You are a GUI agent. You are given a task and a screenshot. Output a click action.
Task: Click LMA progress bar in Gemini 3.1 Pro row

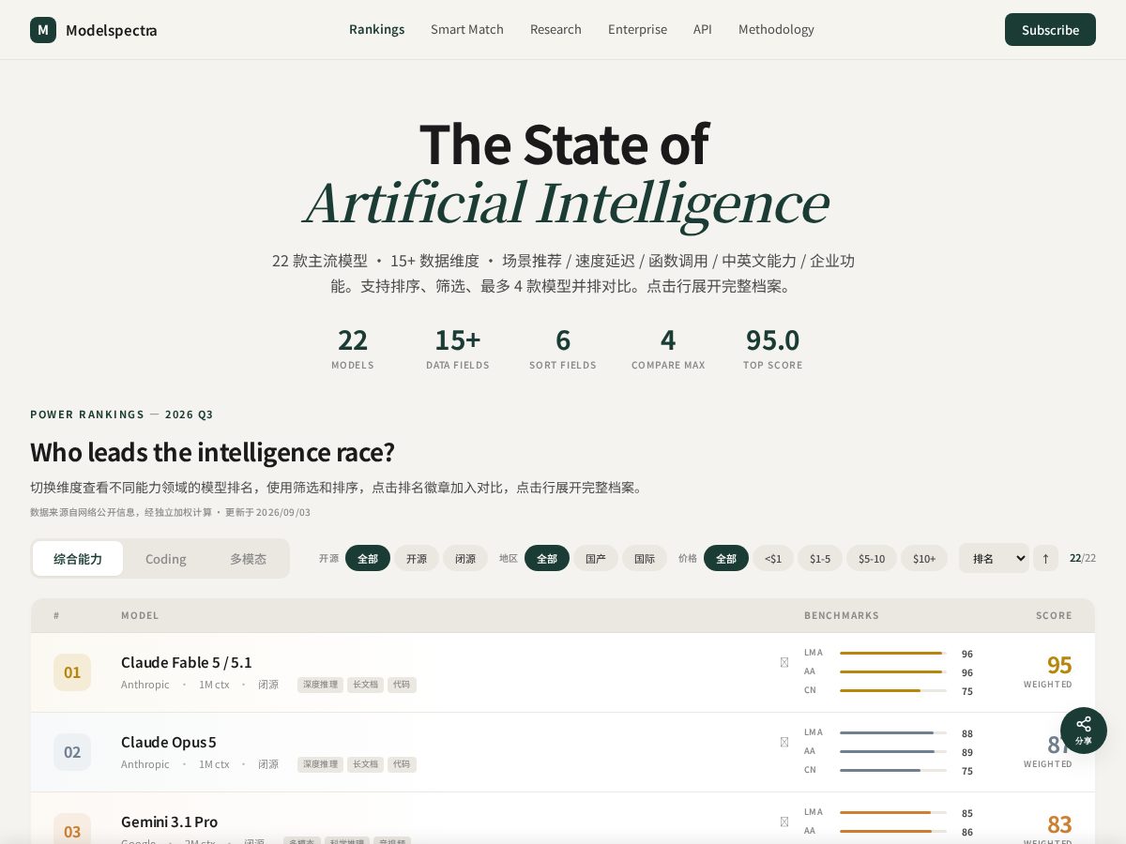(893, 812)
